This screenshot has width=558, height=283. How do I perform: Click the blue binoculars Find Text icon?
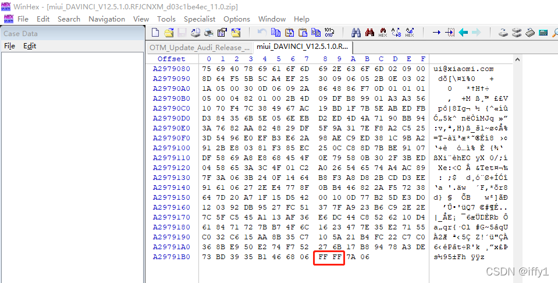tap(356, 33)
